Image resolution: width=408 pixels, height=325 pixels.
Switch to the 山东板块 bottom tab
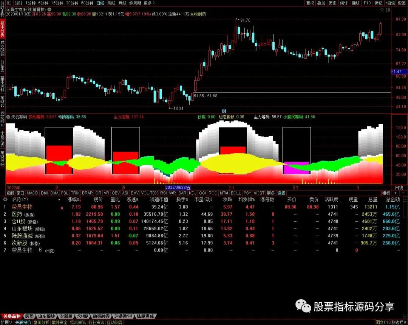point(46,316)
